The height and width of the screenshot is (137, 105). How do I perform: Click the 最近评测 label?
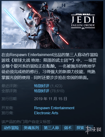point(10,86)
